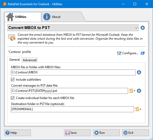The image size is (153, 140).
Task: Click the Exit button
Action: [x=135, y=133]
